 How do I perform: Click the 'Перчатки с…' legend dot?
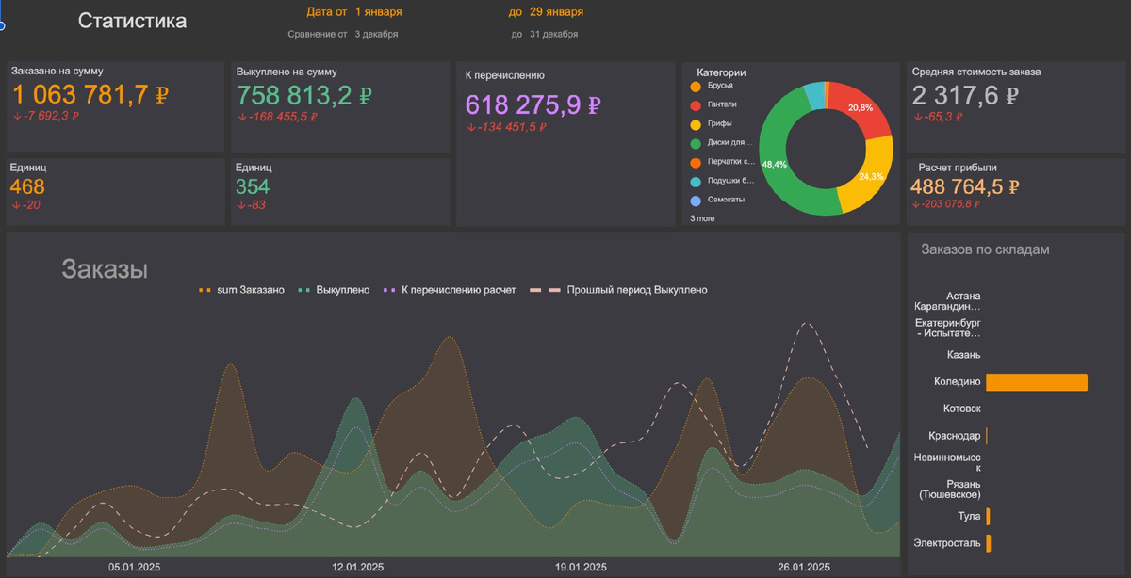pos(696,162)
